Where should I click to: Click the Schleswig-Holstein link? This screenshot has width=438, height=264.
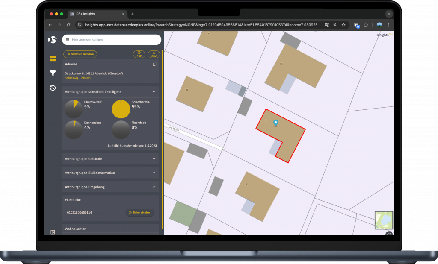[x=78, y=78]
